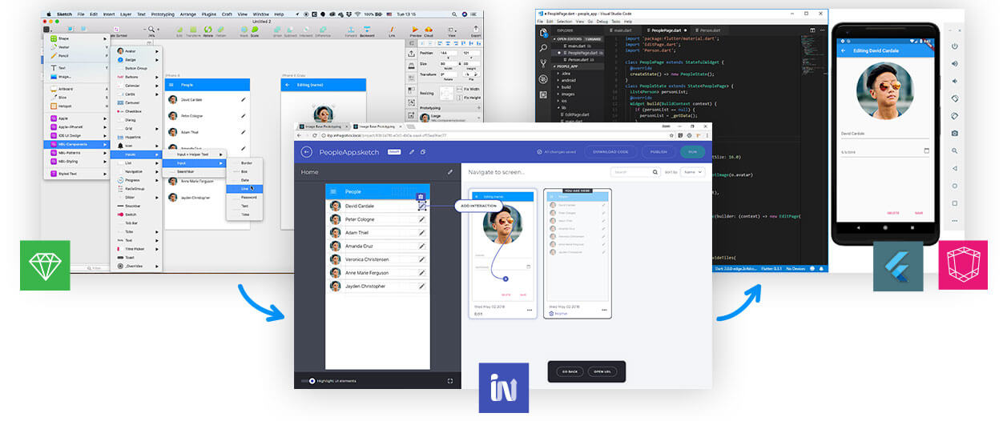Expand the images folder in VS Code explorer
Image resolution: width=1007 pixels, height=421 pixels.
coord(566,94)
